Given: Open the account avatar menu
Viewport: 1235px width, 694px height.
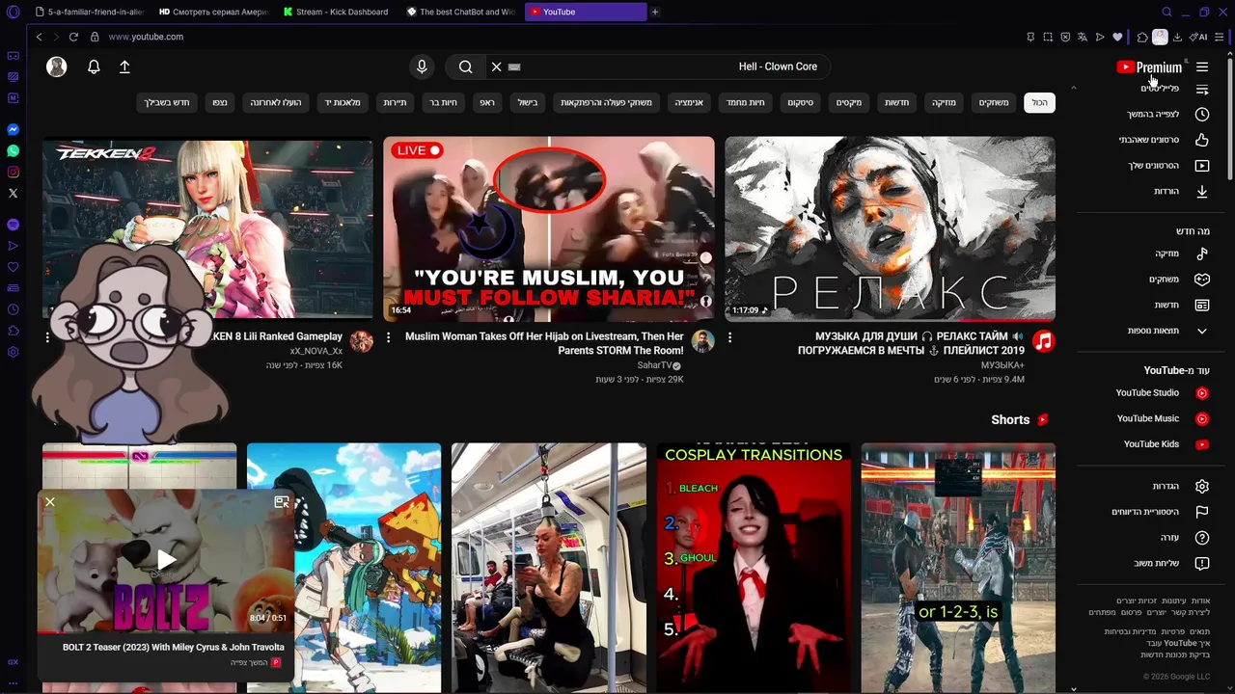Looking at the screenshot, I should (x=57, y=67).
